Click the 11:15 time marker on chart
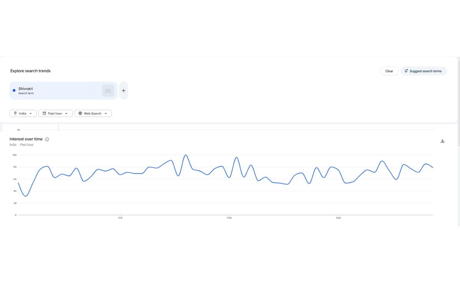Image resolution: width=460 pixels, height=283 pixels. point(120,218)
